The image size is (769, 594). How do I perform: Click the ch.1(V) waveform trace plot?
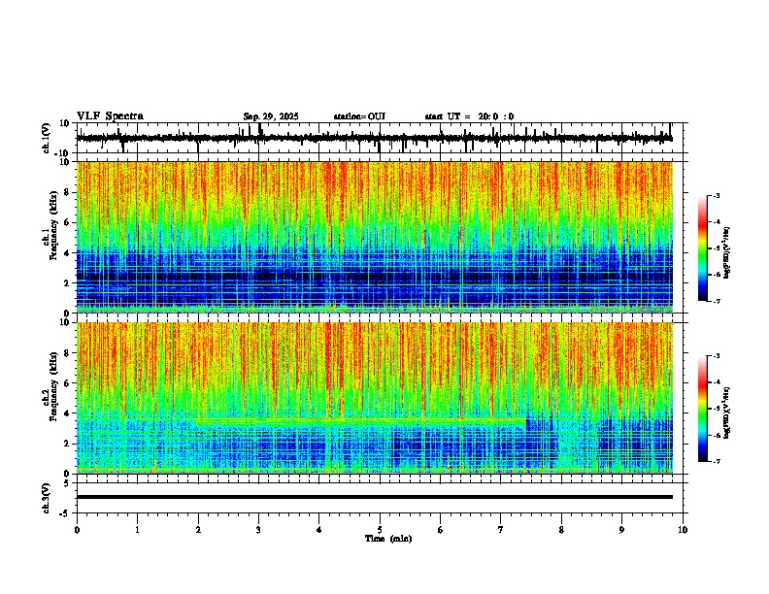pos(374,138)
